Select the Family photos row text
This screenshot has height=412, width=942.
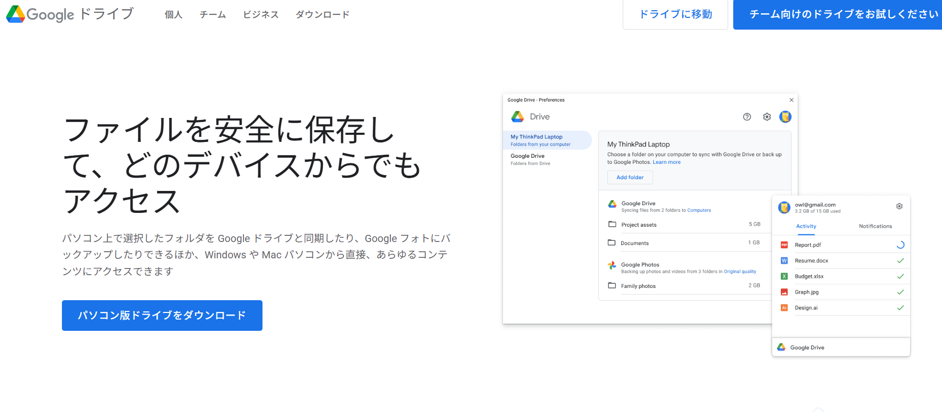coord(638,286)
